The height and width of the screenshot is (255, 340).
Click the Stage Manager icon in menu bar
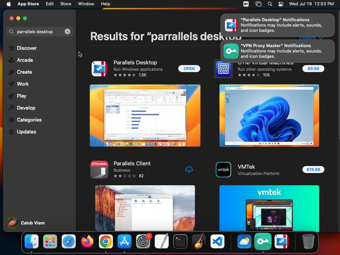pyautogui.click(x=258, y=4)
